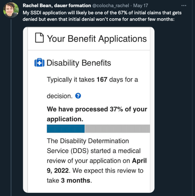Select the Your Benefit Applications heading
The width and height of the screenshot is (195, 196).
[x=97, y=39]
